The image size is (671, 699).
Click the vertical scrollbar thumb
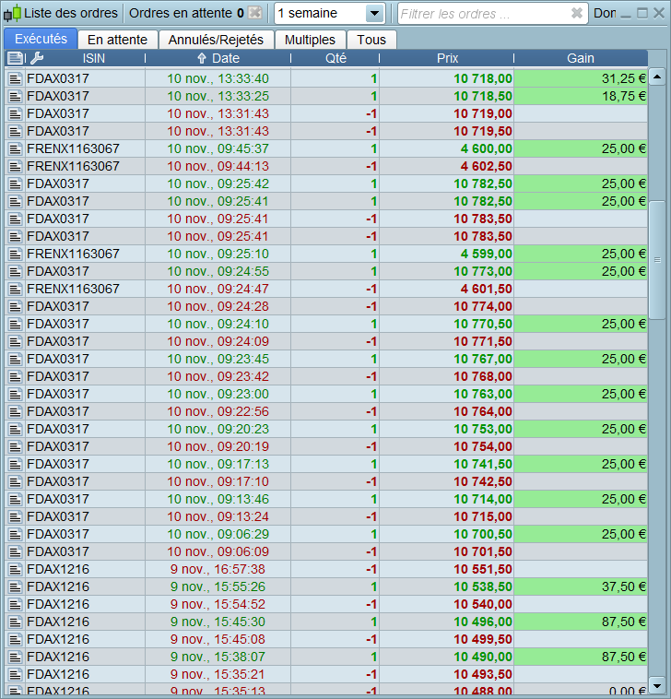click(657, 260)
